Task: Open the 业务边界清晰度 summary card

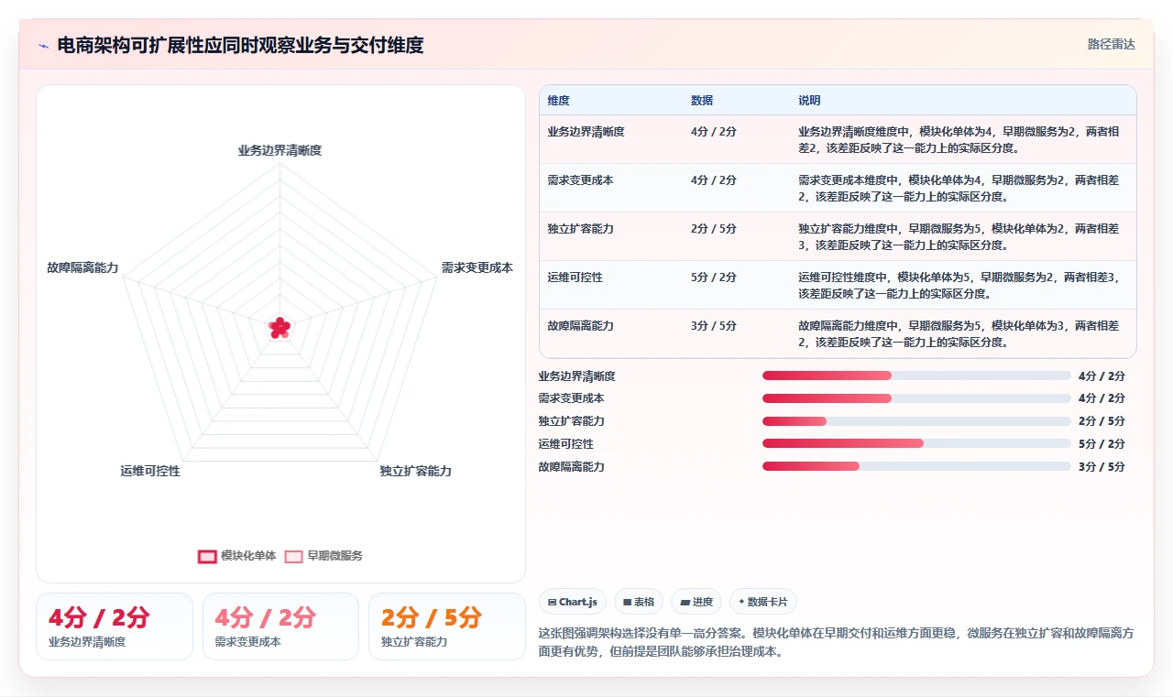Action: [115, 626]
